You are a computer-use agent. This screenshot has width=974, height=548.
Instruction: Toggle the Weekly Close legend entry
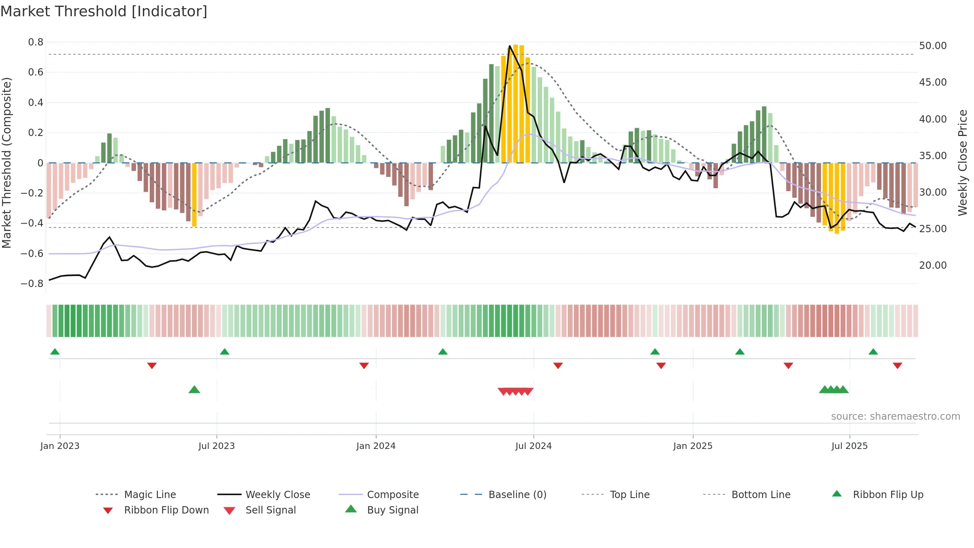click(x=264, y=494)
